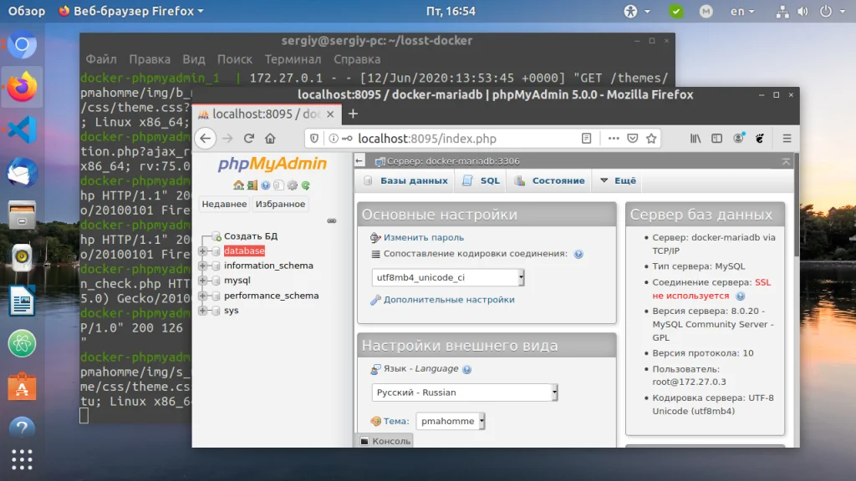Viewport: 856px width, 481px height.
Task: Show applications grid in dock
Action: (x=22, y=459)
